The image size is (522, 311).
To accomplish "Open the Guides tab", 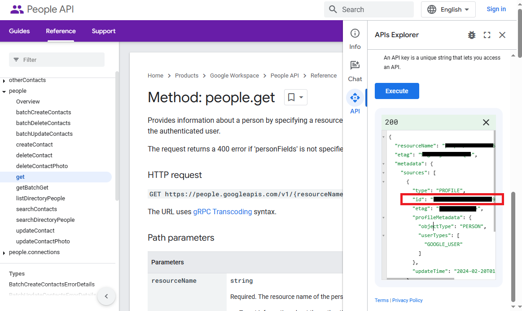I will [19, 31].
